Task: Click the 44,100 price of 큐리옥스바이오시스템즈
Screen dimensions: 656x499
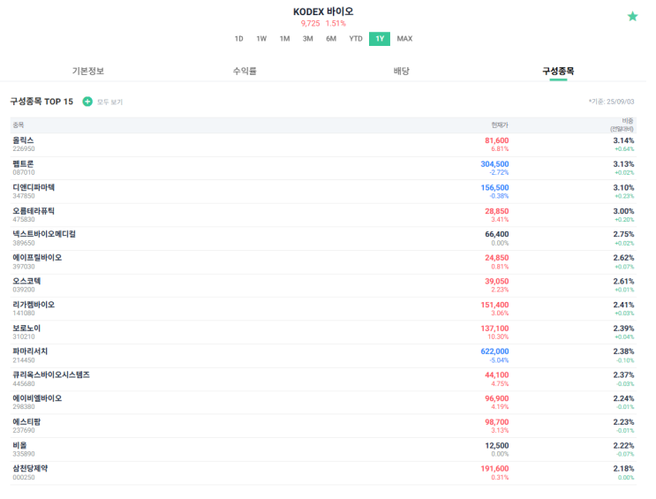Action: click(x=496, y=375)
